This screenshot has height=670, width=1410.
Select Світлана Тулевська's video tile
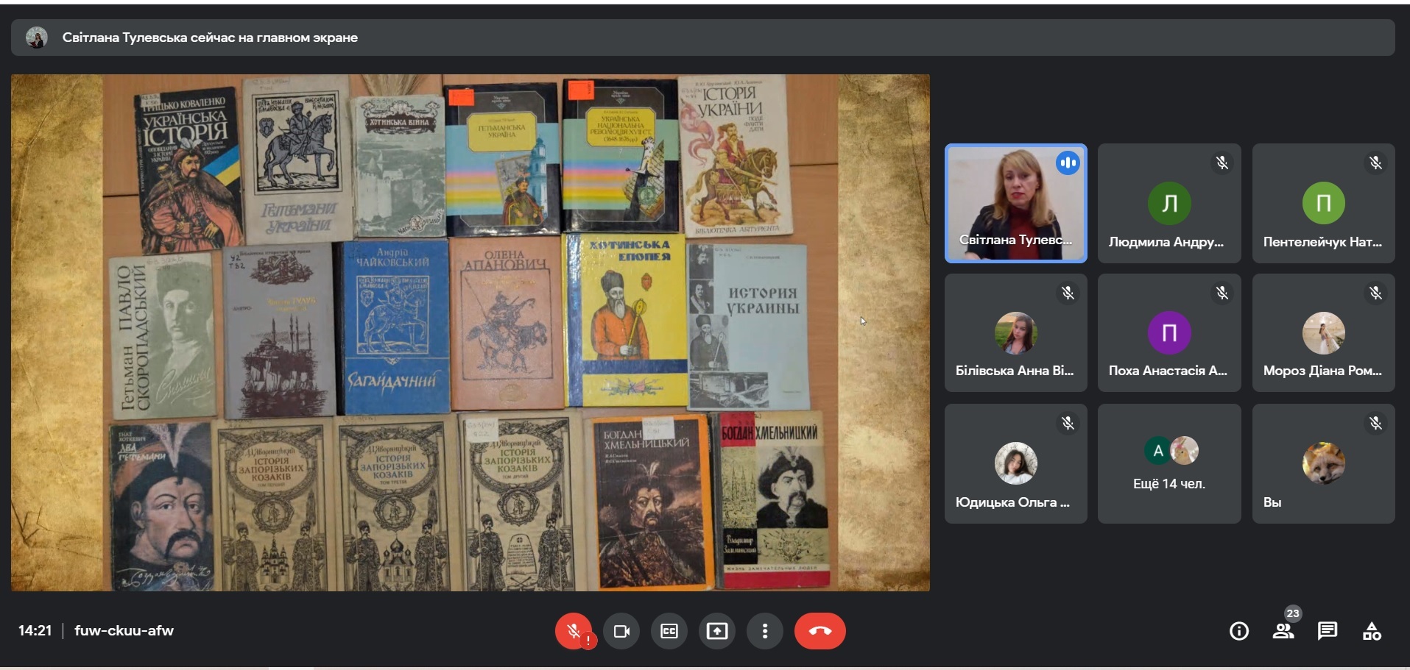tap(1016, 203)
